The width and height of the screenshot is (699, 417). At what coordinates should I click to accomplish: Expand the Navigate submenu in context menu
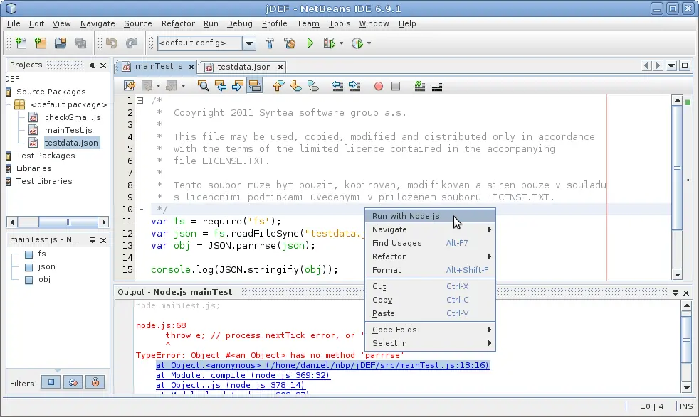430,229
